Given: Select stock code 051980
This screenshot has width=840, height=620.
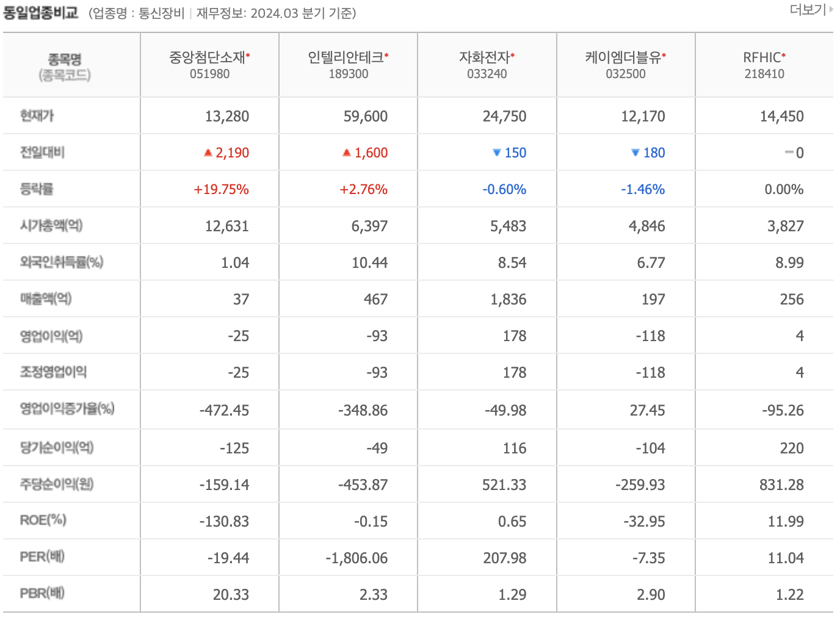Looking at the screenshot, I should [210, 73].
